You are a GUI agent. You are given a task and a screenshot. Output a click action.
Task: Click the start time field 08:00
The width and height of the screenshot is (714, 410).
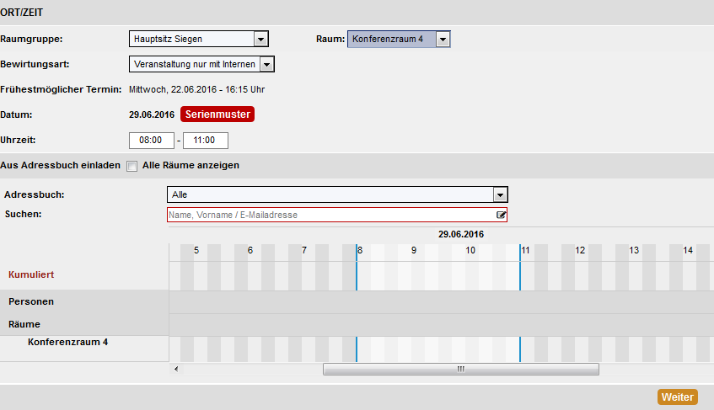tap(151, 141)
